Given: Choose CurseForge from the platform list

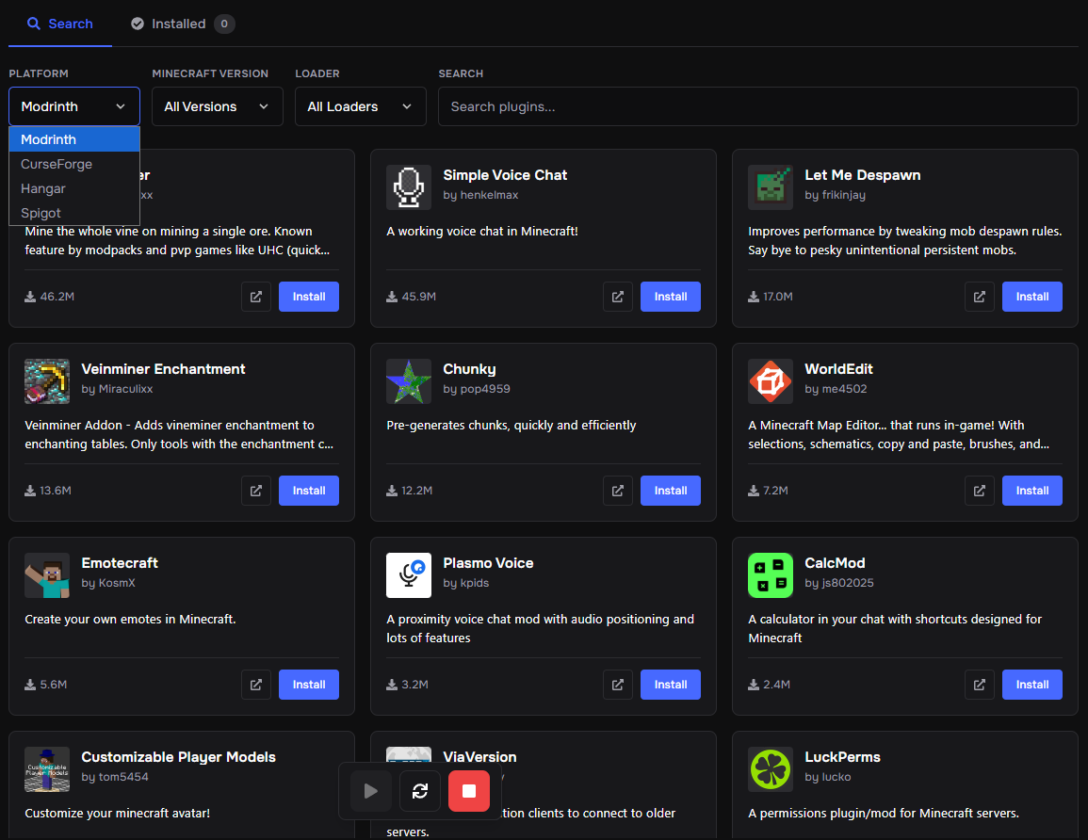Looking at the screenshot, I should point(74,164).
